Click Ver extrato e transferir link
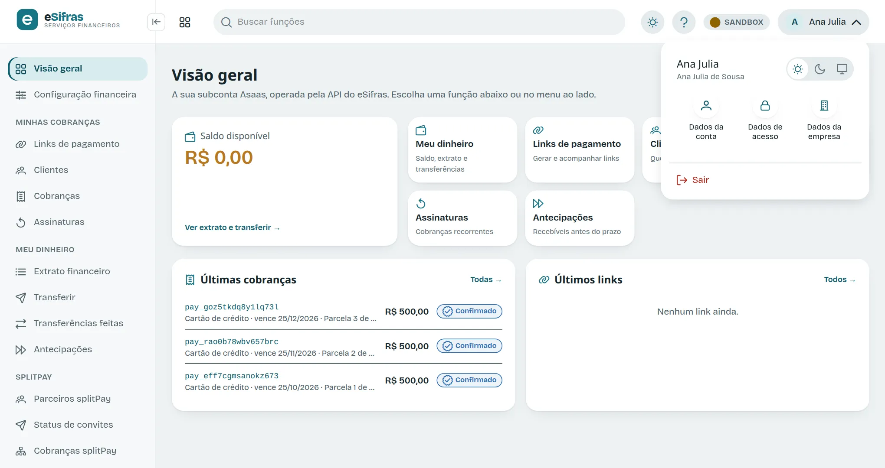The height and width of the screenshot is (468, 885). point(232,227)
